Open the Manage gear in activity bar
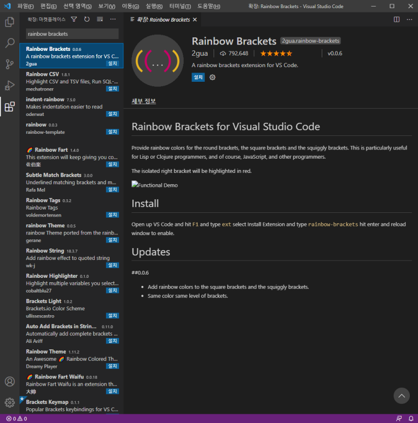This screenshot has width=418, height=423. (x=10, y=402)
